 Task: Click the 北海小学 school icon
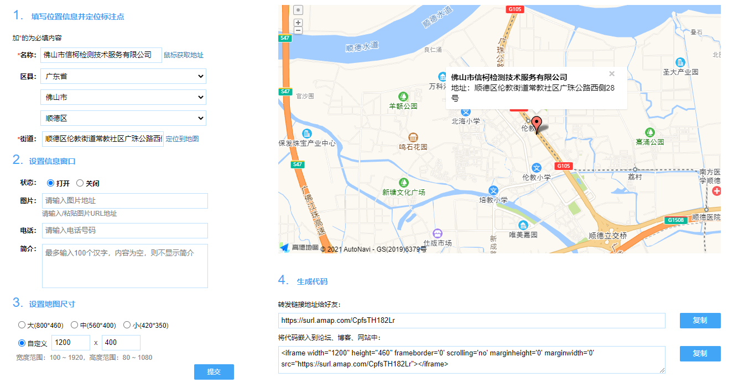pyautogui.click(x=466, y=111)
